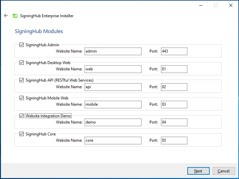Edit the Port field containing 84
Screen dimensions: 239x179
tap(174, 122)
